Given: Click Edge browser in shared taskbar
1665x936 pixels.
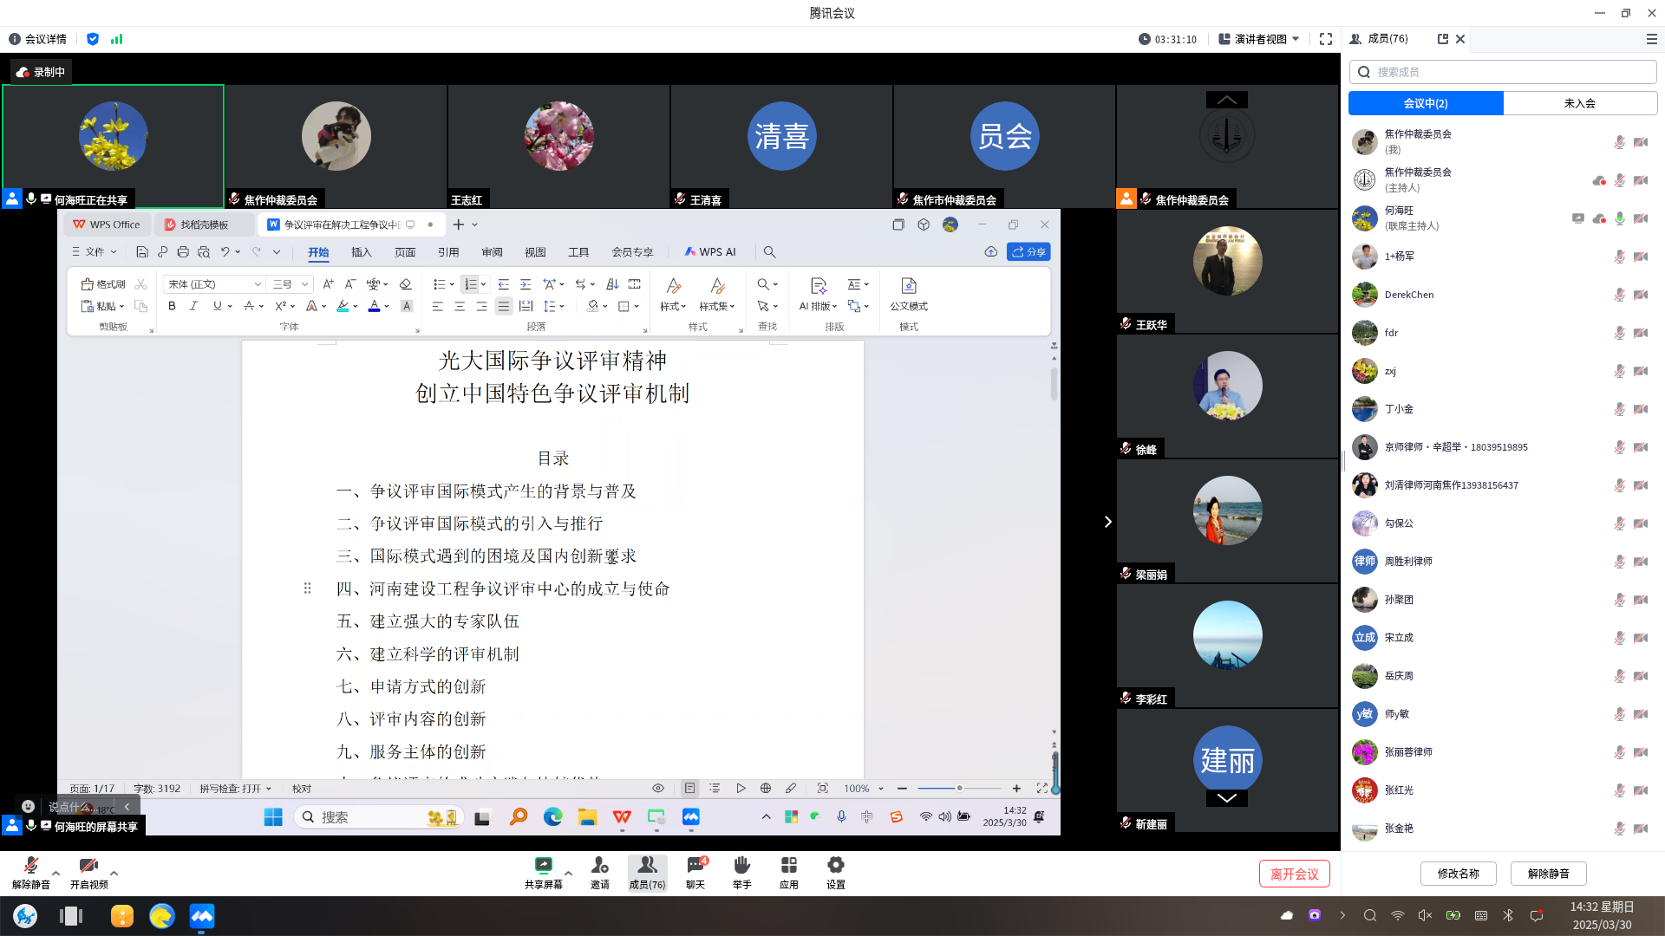Looking at the screenshot, I should (x=552, y=816).
